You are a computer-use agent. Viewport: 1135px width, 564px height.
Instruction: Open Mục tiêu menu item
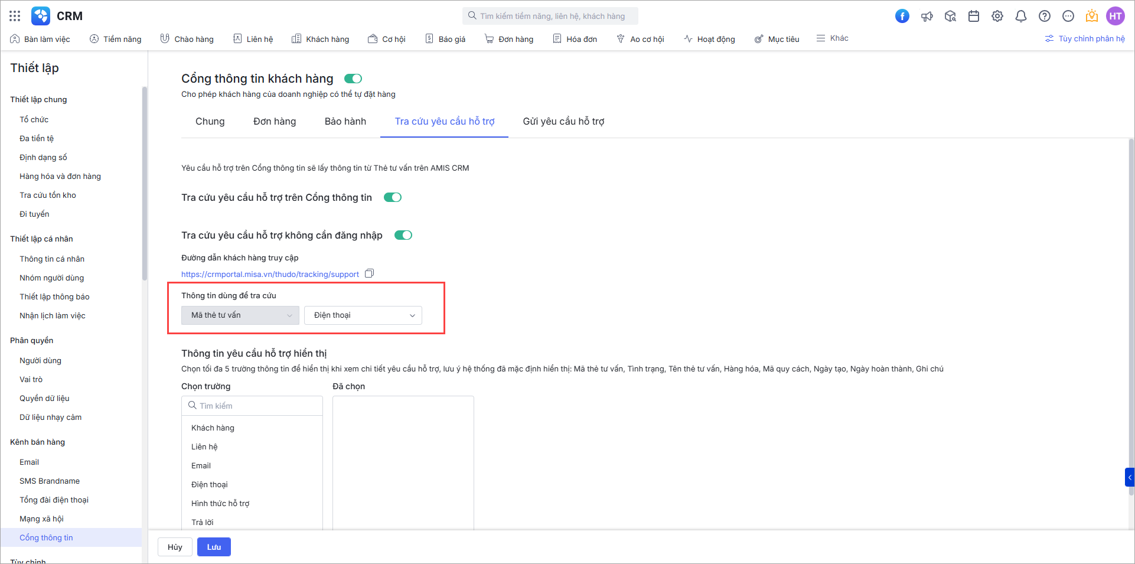[777, 39]
